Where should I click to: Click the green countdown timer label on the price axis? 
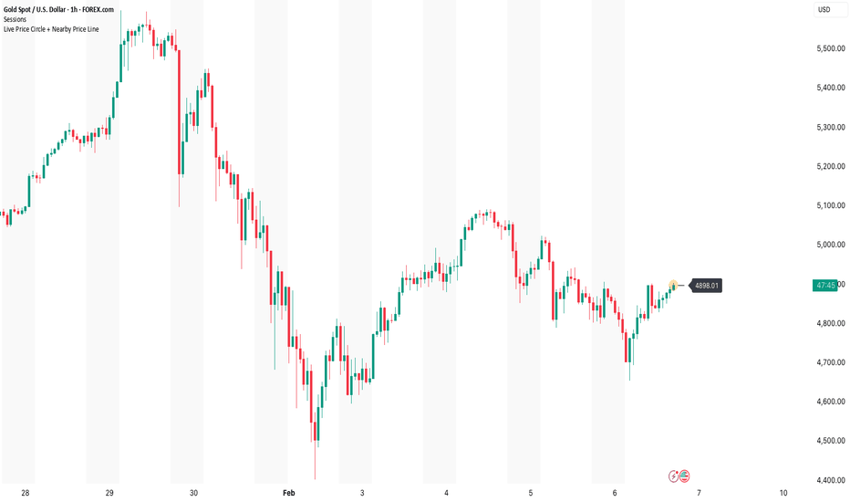(x=825, y=286)
